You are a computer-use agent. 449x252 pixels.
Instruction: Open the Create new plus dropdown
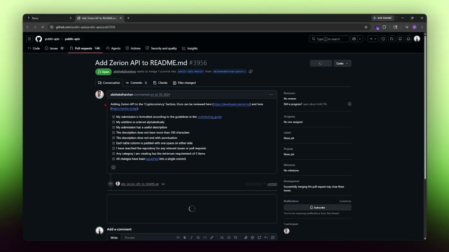pos(373,39)
